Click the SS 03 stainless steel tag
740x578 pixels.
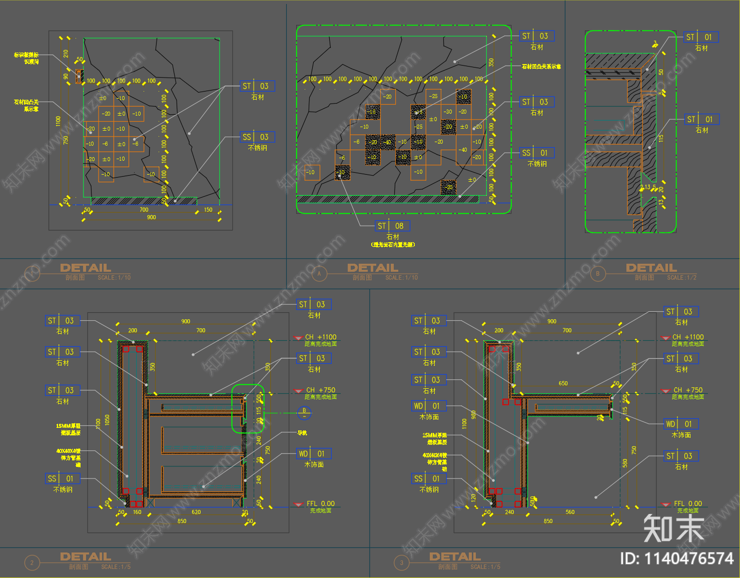pos(257,137)
